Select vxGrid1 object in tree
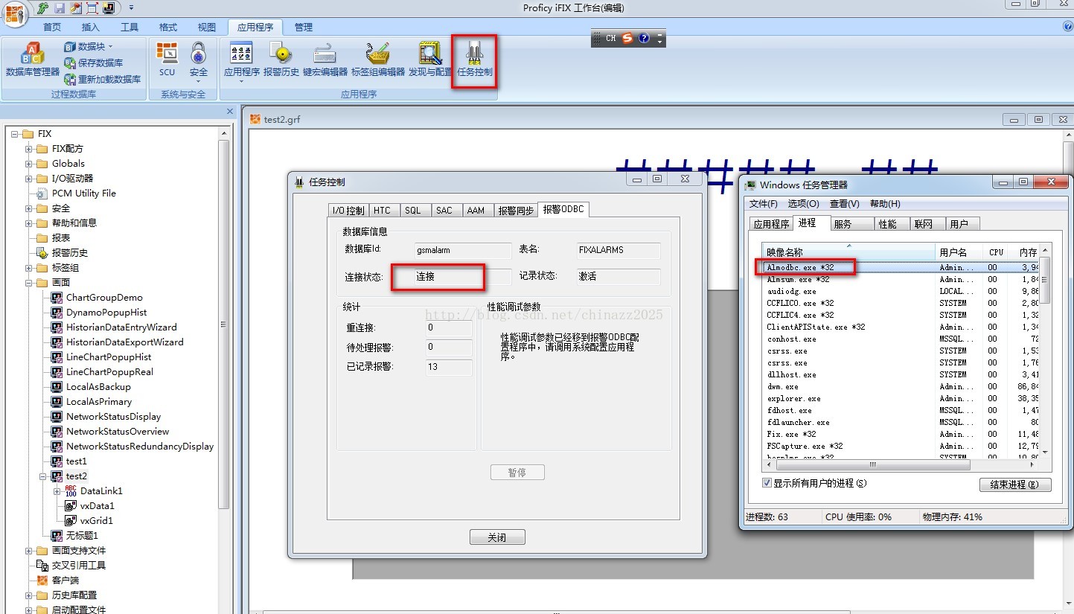This screenshot has height=614, width=1074. [x=97, y=520]
